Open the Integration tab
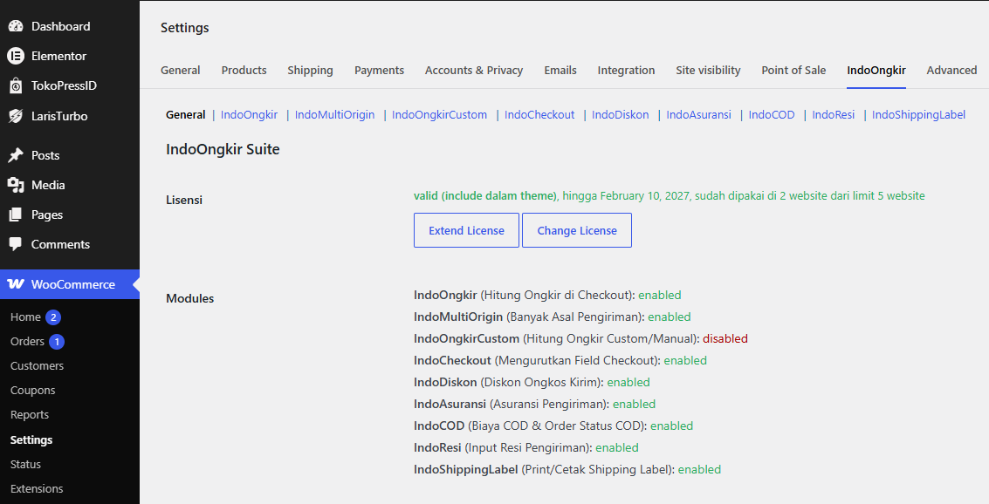989x504 pixels. (x=627, y=71)
